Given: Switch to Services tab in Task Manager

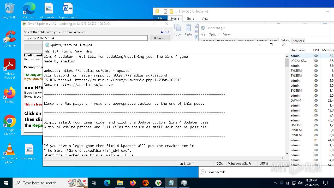Looking at the screenshot, I should [x=298, y=41].
